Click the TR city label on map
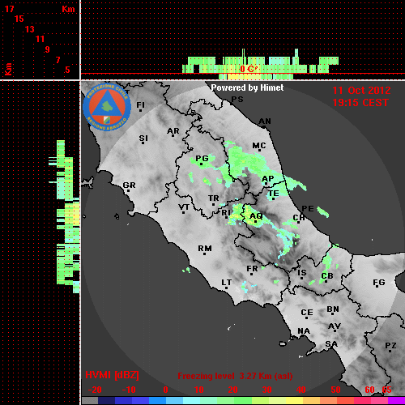The height and width of the screenshot is (405, 405). [214, 198]
